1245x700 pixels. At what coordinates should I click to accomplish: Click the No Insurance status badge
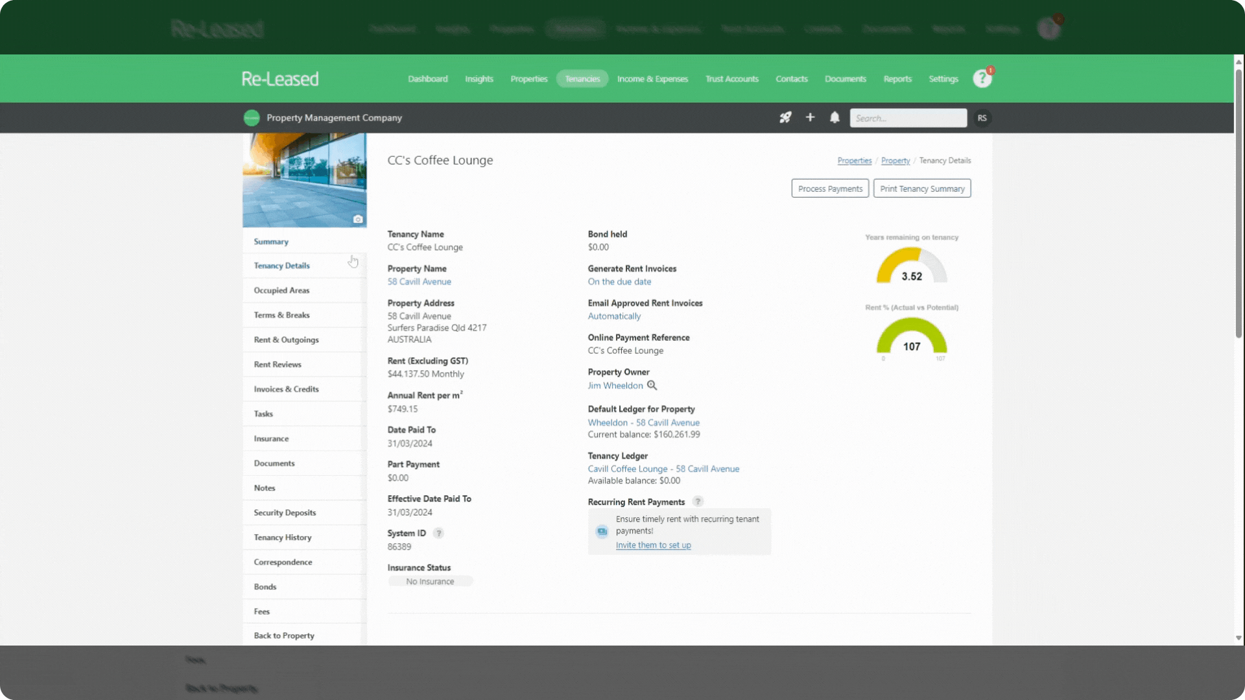coord(430,581)
